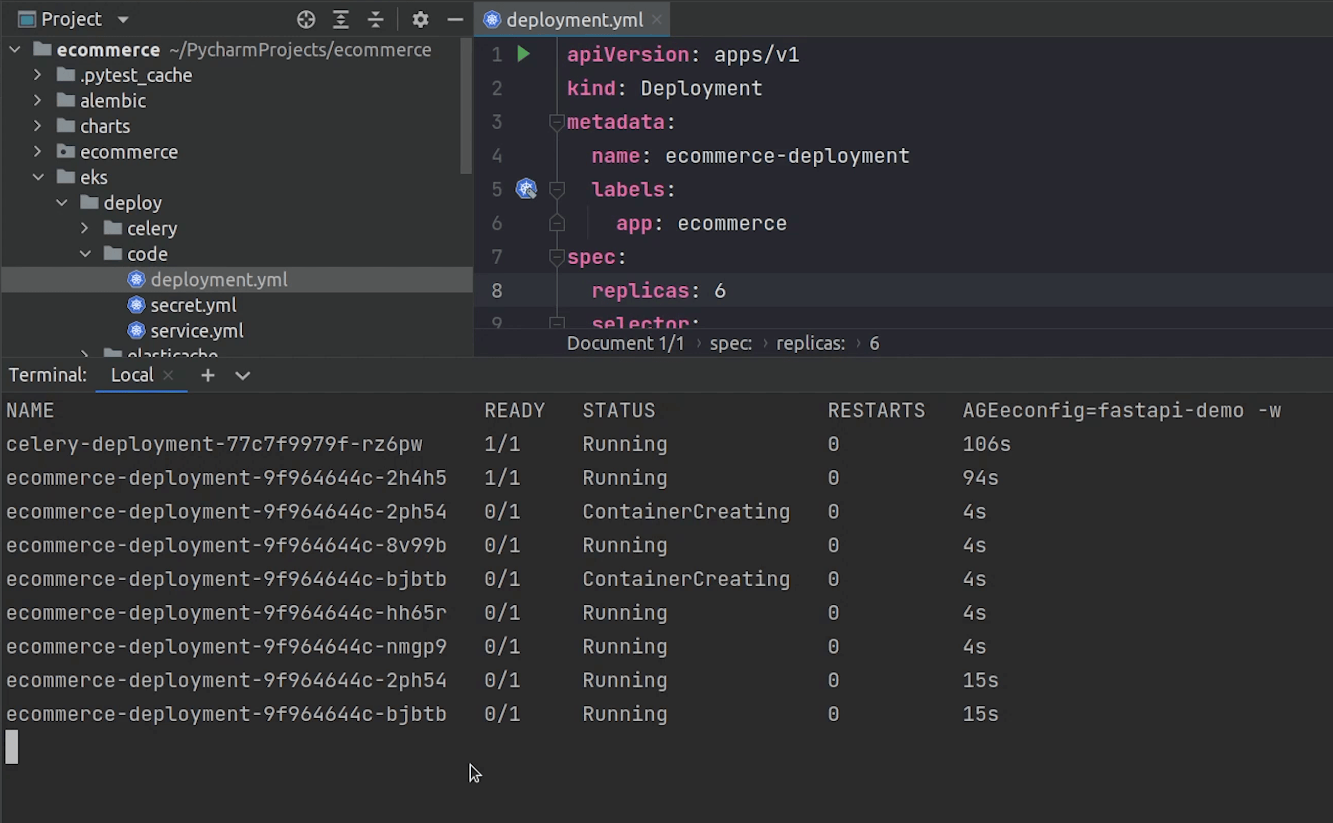Screen dimensions: 1333x823
Task: Click the Collapse All icon in Project panel
Action: pyautogui.click(x=375, y=19)
